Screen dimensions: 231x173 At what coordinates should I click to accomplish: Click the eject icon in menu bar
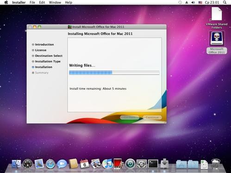(187, 2)
